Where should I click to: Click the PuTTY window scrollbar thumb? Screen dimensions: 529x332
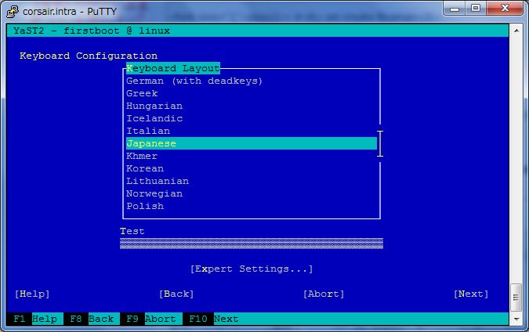coord(516,298)
